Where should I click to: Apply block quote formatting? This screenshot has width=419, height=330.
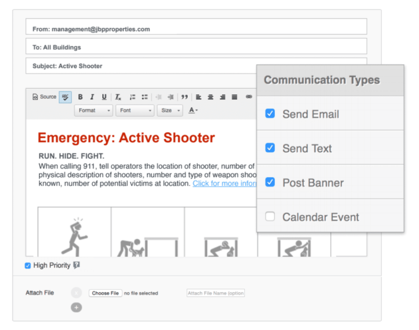184,97
